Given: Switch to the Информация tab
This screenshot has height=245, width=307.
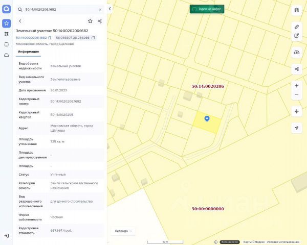Looking at the screenshot, I should (x=28, y=52).
